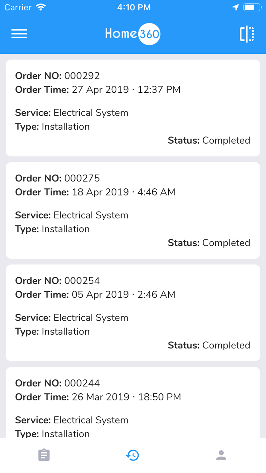Open order number 000292

(133, 108)
